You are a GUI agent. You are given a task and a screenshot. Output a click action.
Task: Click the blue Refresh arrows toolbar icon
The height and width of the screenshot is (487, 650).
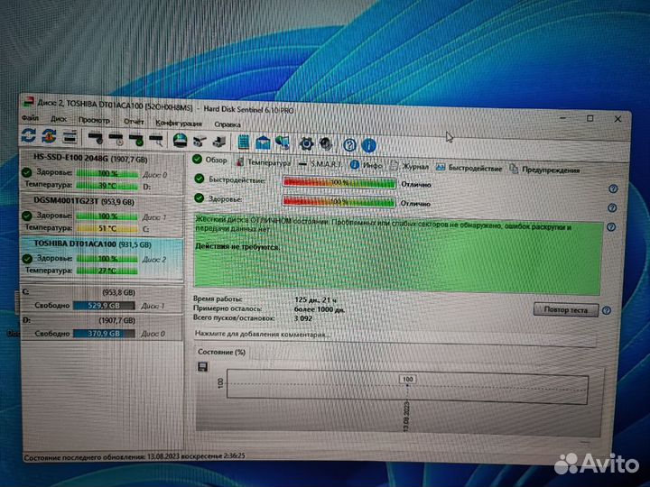click(28, 135)
